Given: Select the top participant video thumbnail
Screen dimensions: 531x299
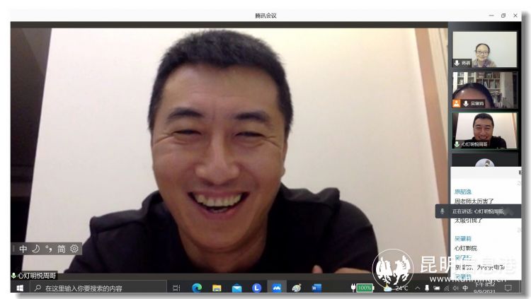Looking at the screenshot, I should (x=484, y=49).
